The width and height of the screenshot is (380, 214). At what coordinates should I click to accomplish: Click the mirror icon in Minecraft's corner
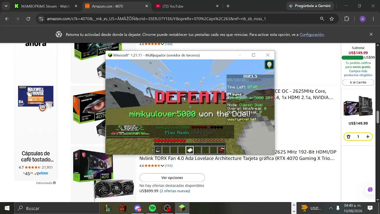[x=269, y=64]
